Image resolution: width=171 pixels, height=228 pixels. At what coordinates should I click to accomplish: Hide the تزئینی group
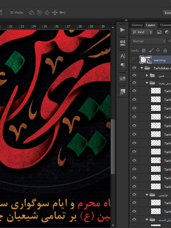point(134,194)
